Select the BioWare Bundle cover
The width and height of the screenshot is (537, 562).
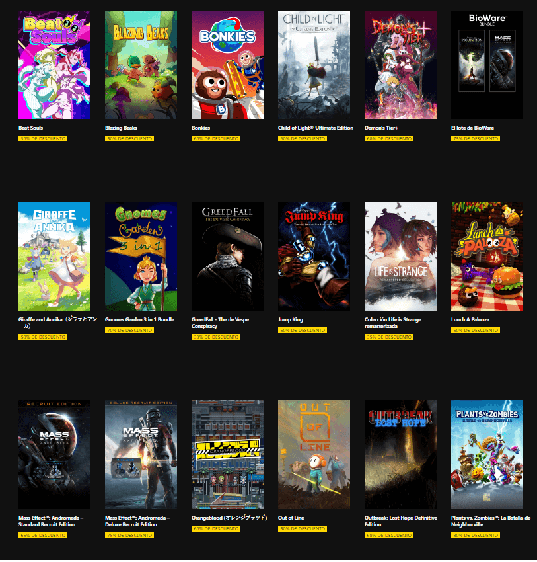[x=487, y=65]
